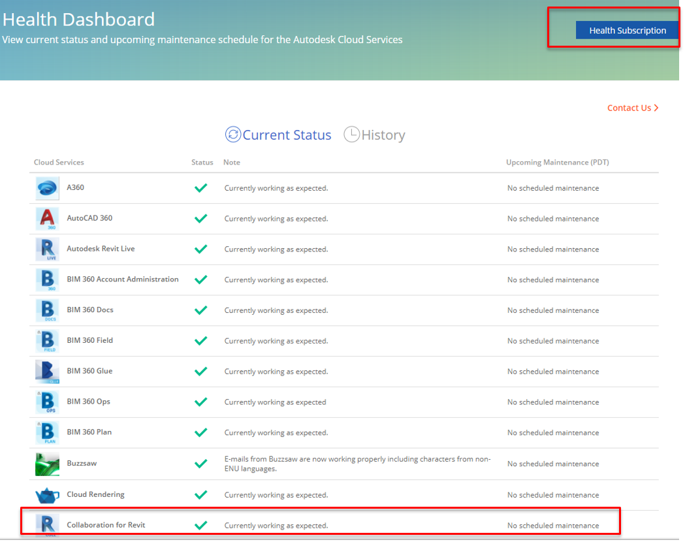685x542 pixels.
Task: Click the AutoCAD 360 product icon
Action: tap(47, 219)
